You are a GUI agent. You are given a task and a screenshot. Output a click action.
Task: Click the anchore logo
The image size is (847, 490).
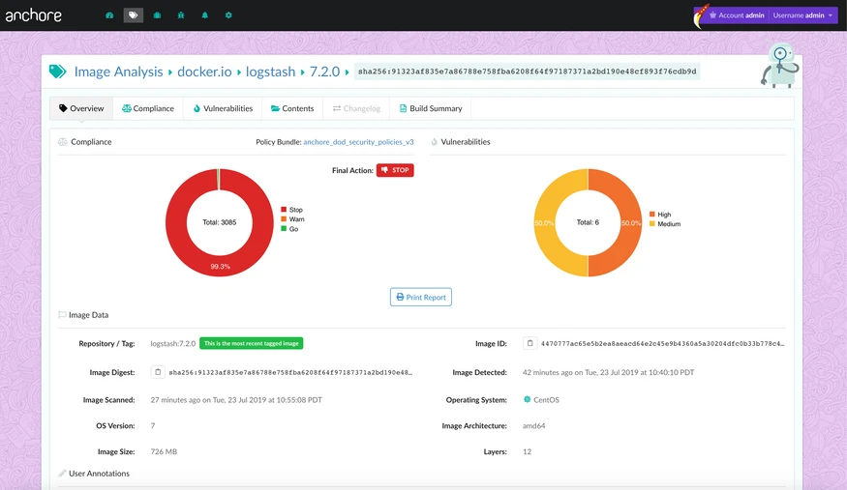click(34, 15)
